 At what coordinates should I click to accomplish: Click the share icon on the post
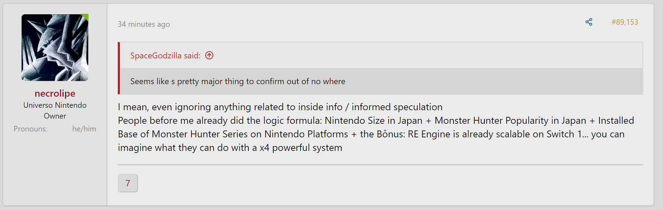point(589,22)
